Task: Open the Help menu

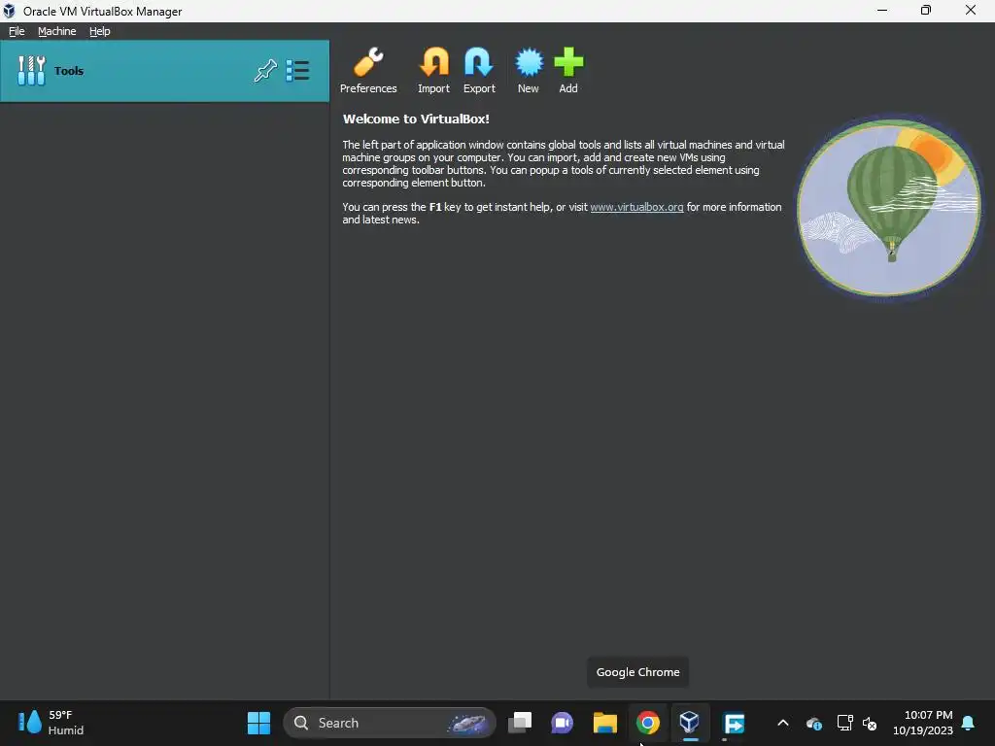Action: click(99, 31)
